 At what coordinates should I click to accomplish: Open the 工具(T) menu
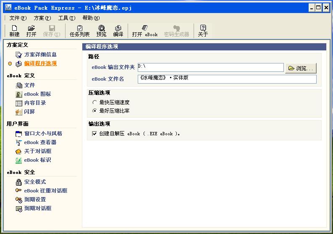[67, 18]
